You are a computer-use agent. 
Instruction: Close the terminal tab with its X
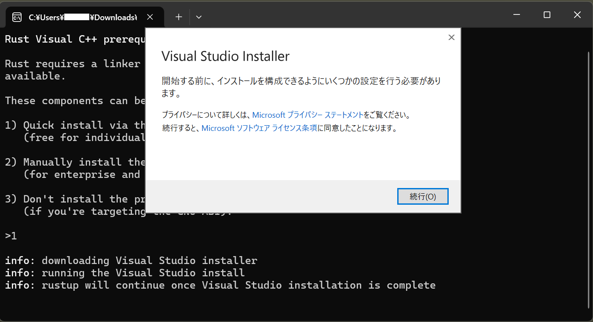pyautogui.click(x=150, y=17)
